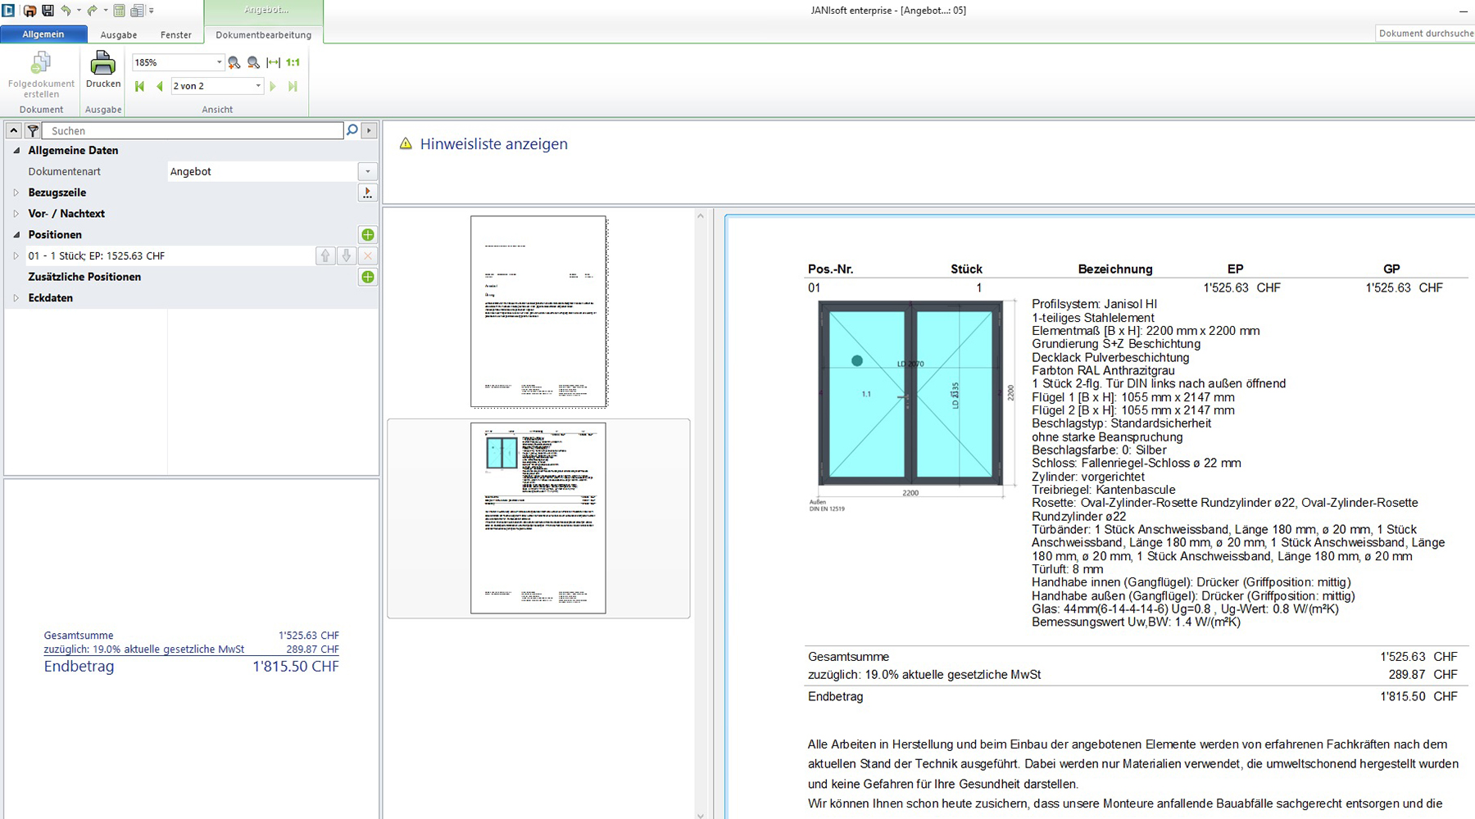This screenshot has width=1475, height=819.
Task: Jump to the first page
Action: pyautogui.click(x=139, y=86)
